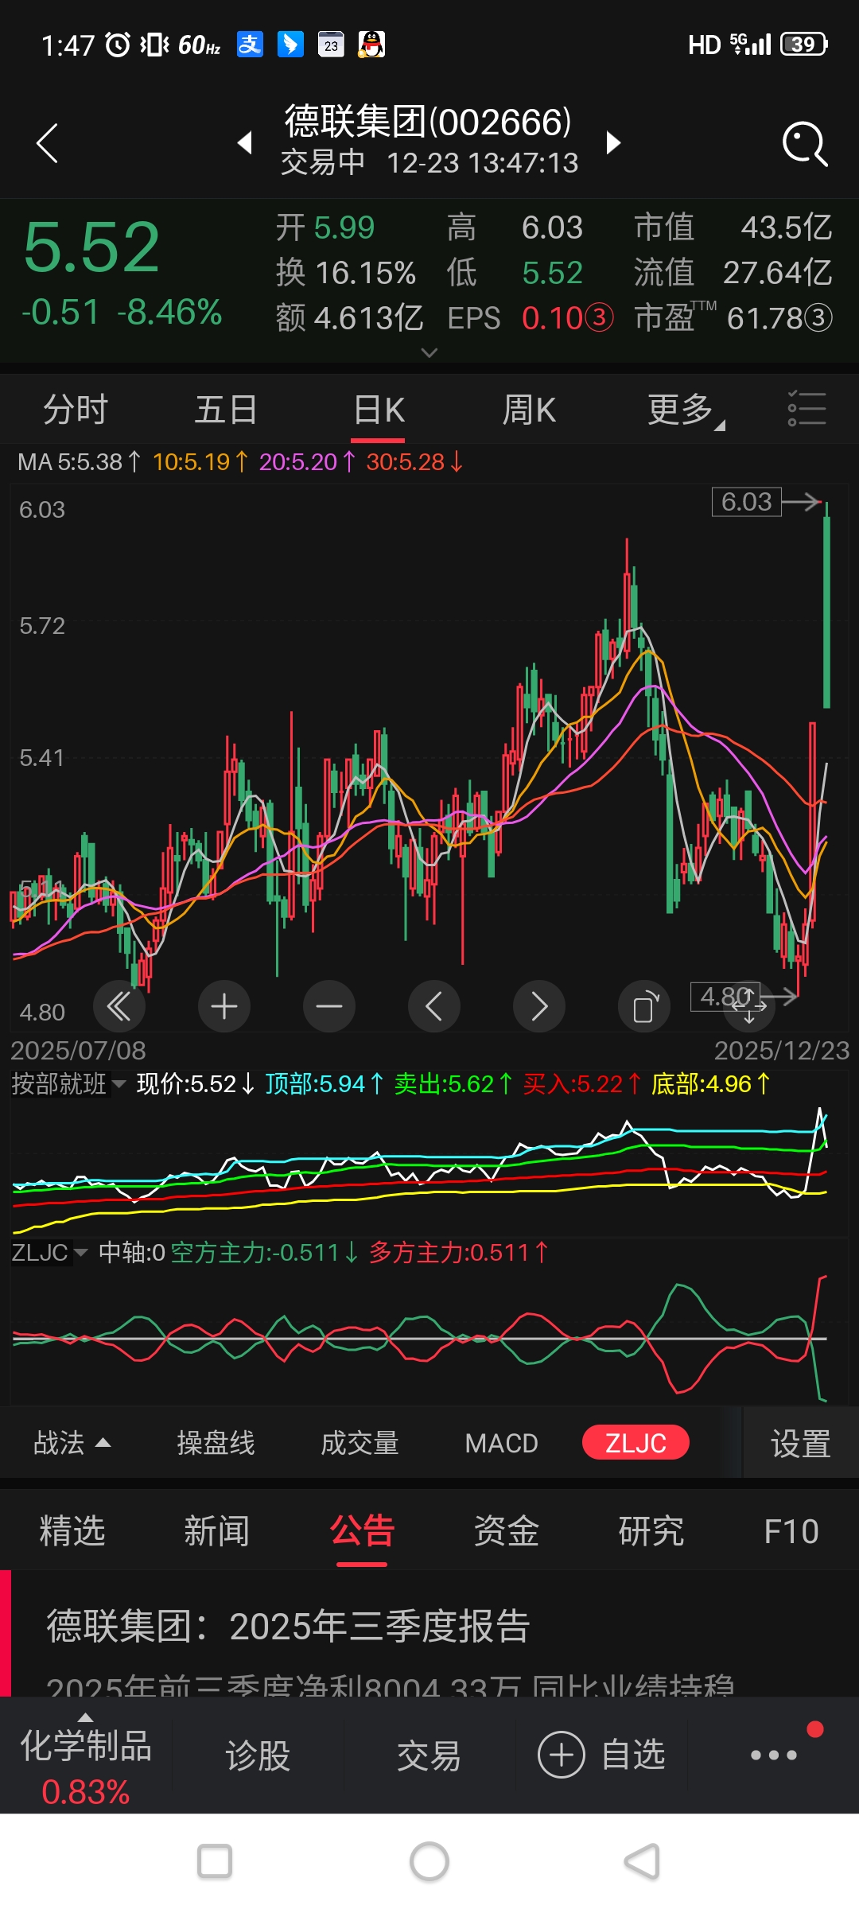Expand the 化学制品 sector panel
Viewport: 859px width, 1909px height.
coord(86,1755)
